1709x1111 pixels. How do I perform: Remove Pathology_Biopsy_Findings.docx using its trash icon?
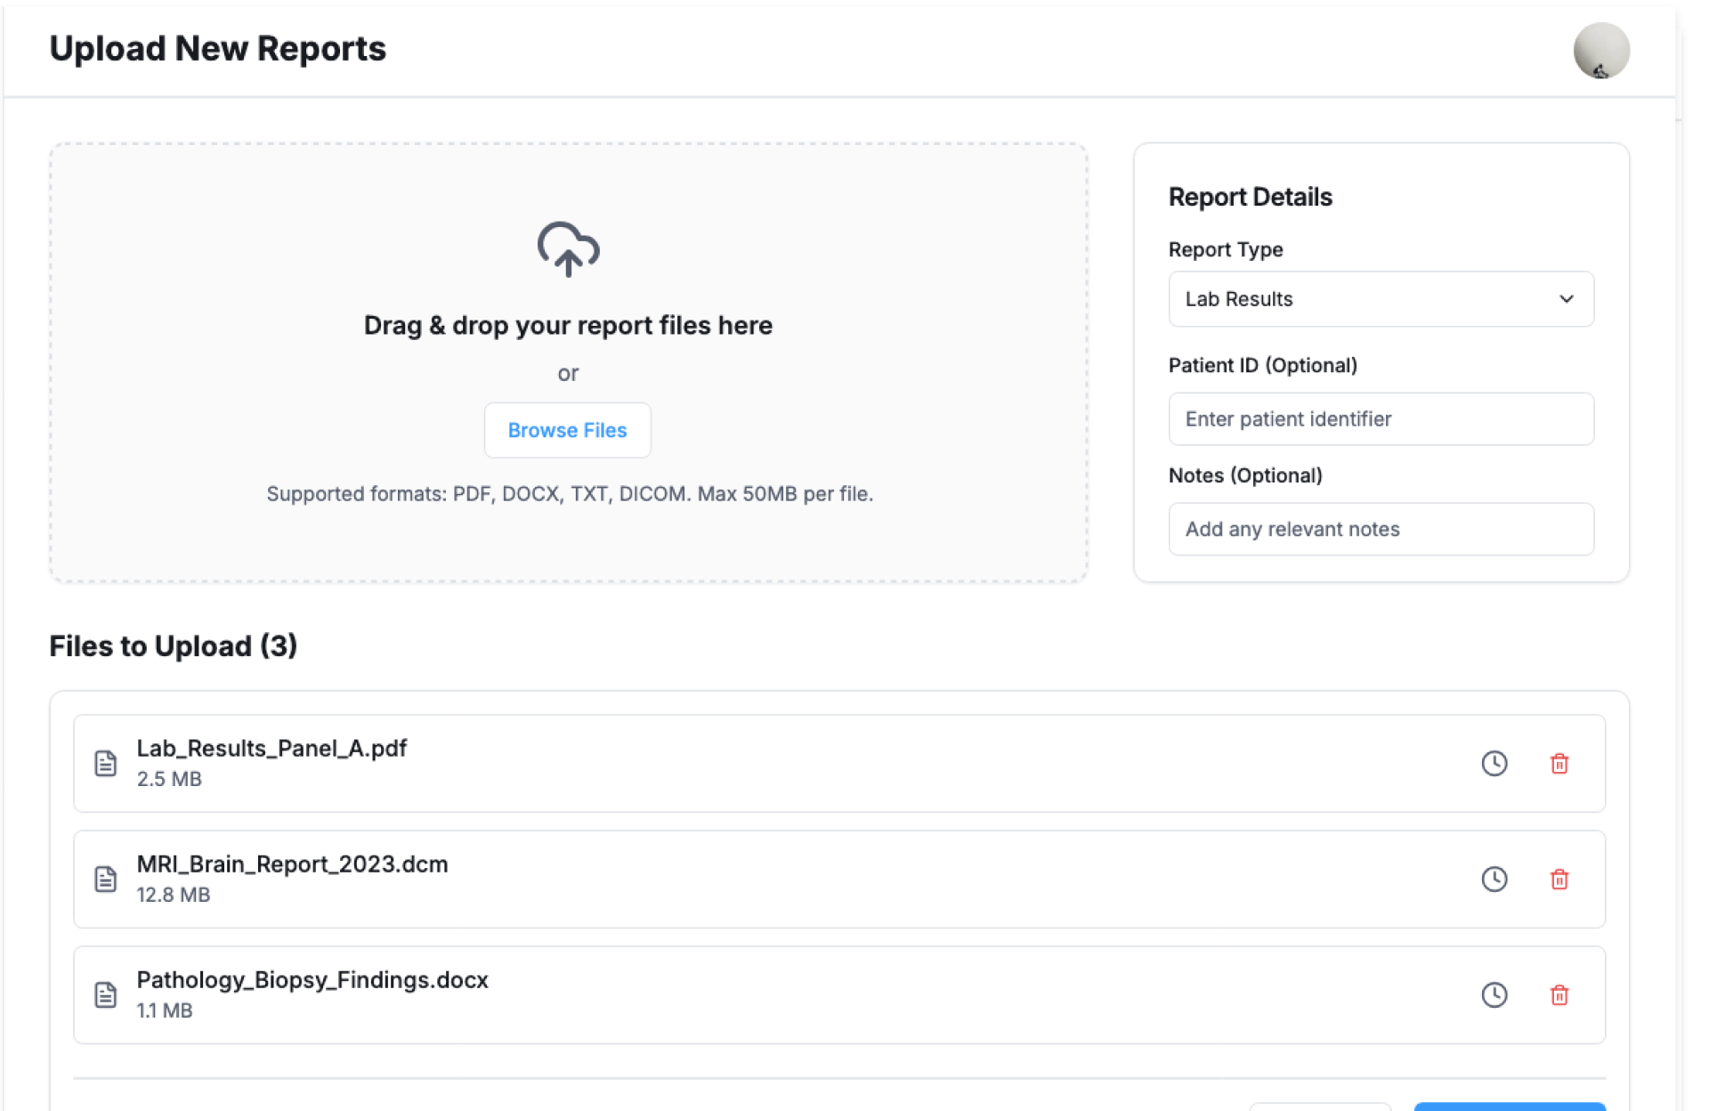pyautogui.click(x=1559, y=995)
